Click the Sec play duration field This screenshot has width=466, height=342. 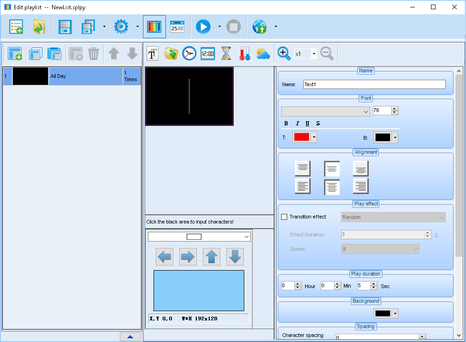(364, 286)
